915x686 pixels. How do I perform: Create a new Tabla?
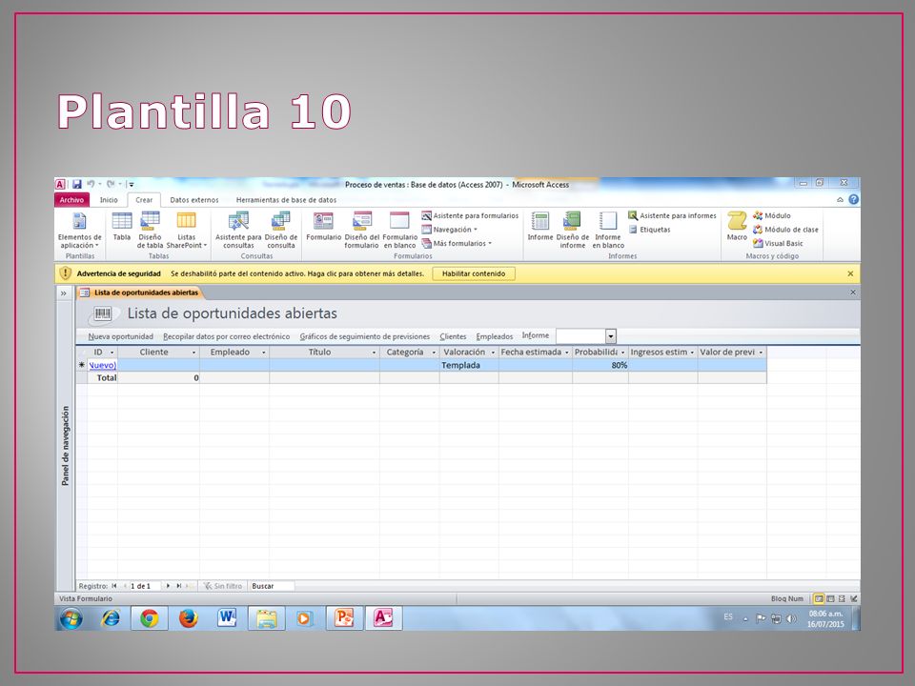(x=121, y=227)
